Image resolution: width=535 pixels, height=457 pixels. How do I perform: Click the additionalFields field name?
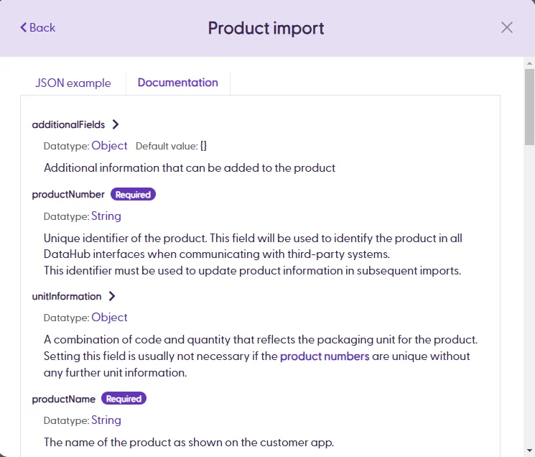(68, 124)
